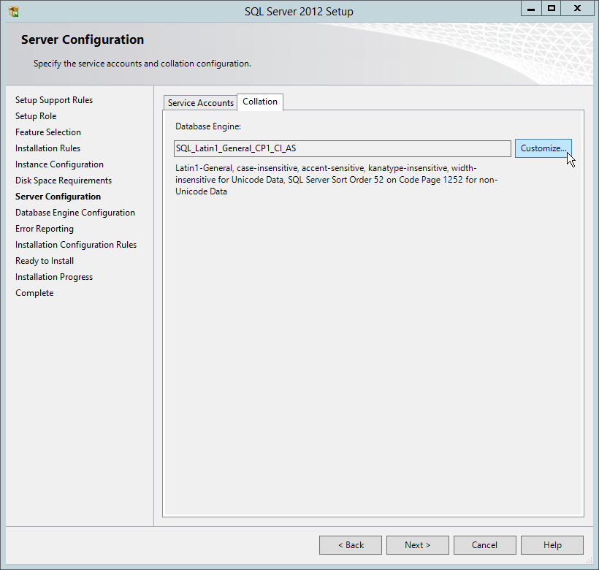Cancel the SQL Server setup
The width and height of the screenshot is (599, 570).
484,544
